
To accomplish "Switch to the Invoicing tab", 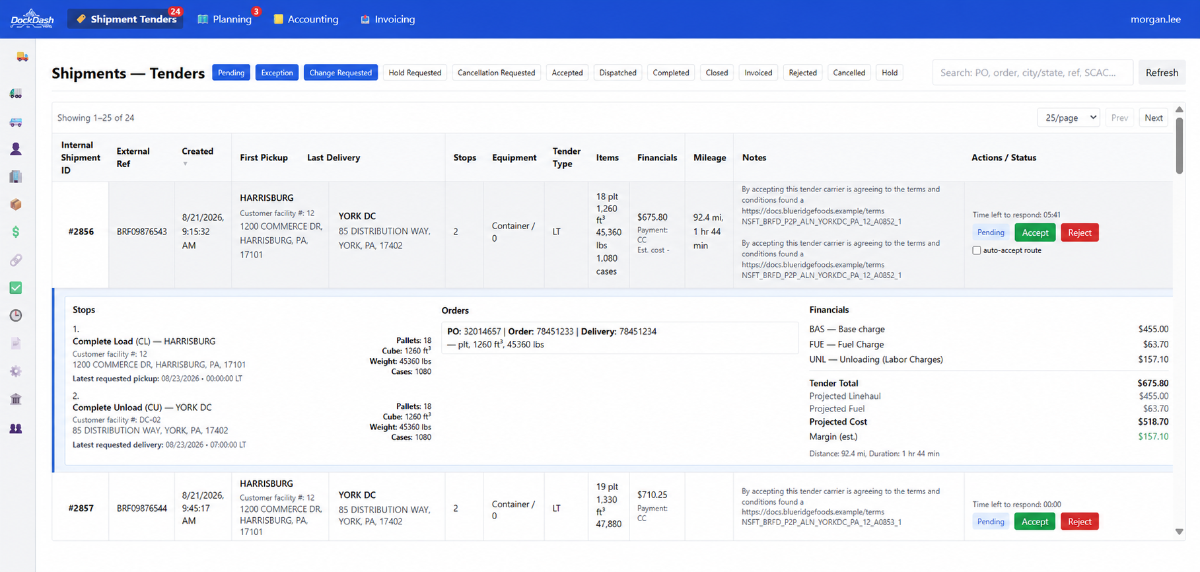I will [x=388, y=19].
